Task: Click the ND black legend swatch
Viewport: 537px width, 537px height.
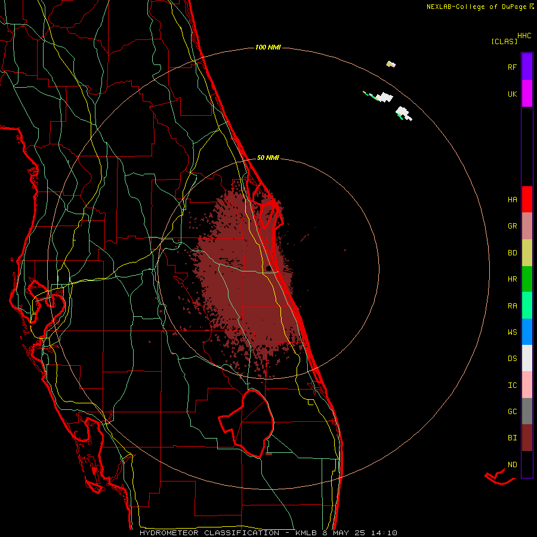Action: tap(527, 464)
